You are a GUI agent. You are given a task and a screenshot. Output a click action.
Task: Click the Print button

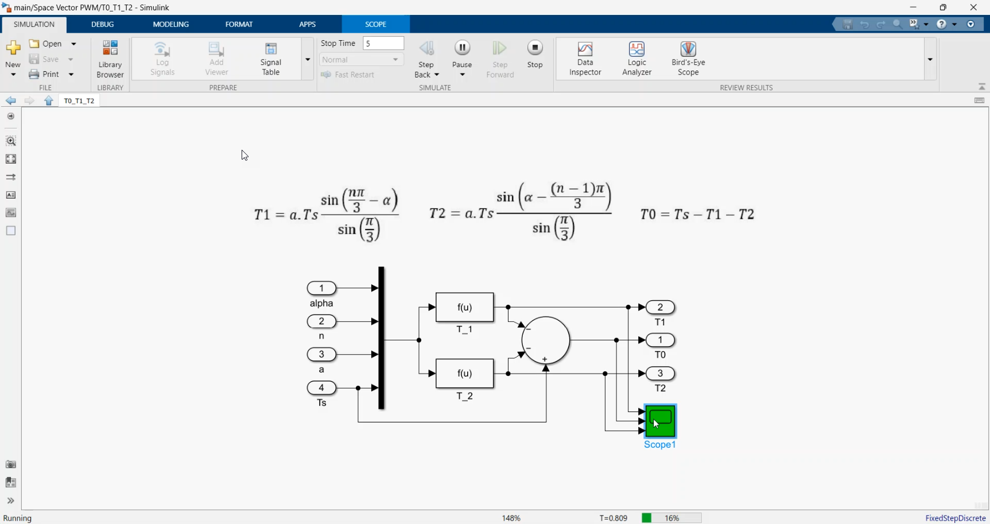tap(45, 74)
